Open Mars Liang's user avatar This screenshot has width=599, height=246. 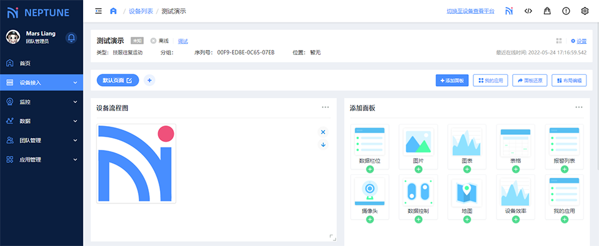pyautogui.click(x=13, y=37)
